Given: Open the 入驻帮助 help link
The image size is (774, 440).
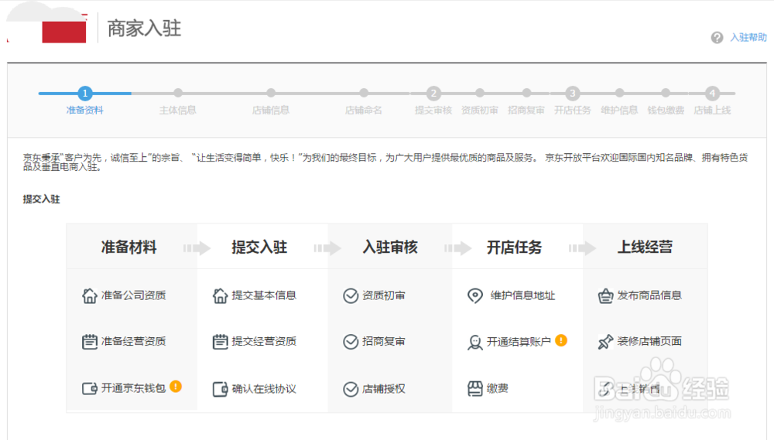Looking at the screenshot, I should pos(748,37).
